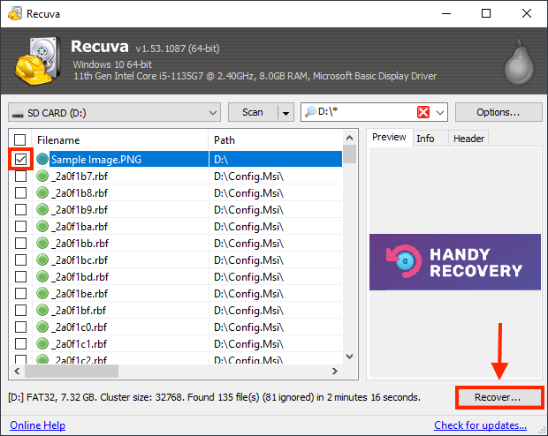Check the box for _2a0f1bb.rbf
The height and width of the screenshot is (436, 548).
tap(20, 243)
